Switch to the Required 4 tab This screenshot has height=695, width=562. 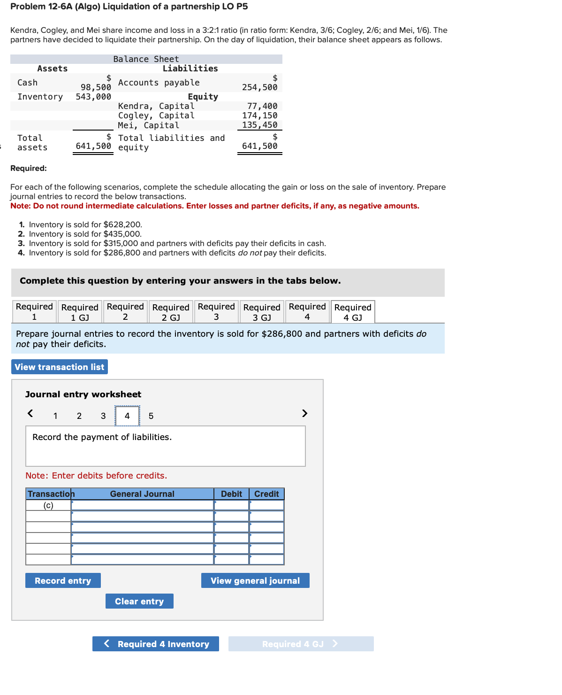(x=307, y=311)
